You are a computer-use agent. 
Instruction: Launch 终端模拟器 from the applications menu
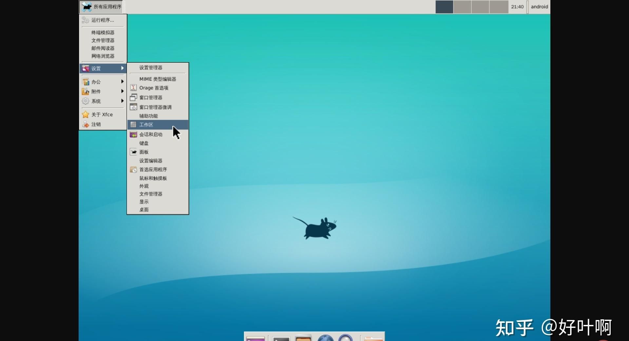[103, 32]
